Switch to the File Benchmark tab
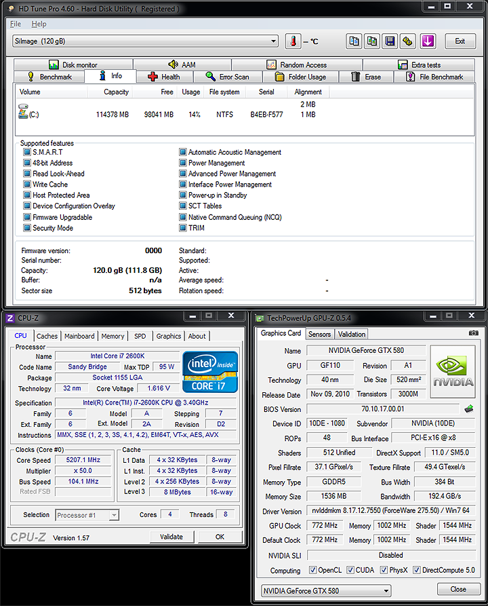 [434, 77]
